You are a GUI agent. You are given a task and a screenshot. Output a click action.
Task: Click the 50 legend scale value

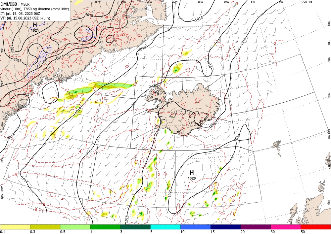(x=303, y=232)
